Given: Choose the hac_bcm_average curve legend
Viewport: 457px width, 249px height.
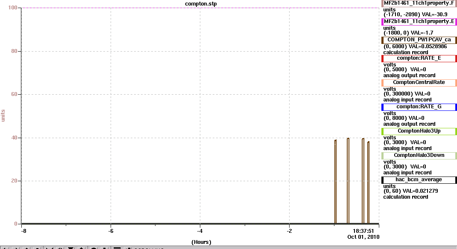Looking at the screenshot, I should (x=419, y=180).
